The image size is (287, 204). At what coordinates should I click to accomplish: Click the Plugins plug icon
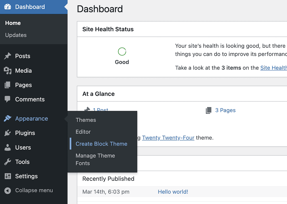[x=8, y=133]
